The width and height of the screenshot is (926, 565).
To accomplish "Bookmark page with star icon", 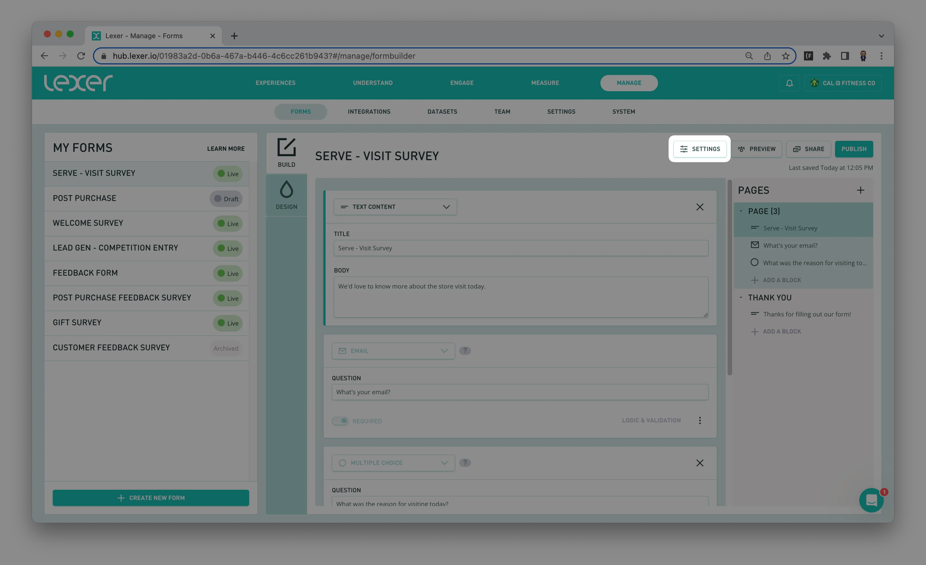I will pos(785,56).
